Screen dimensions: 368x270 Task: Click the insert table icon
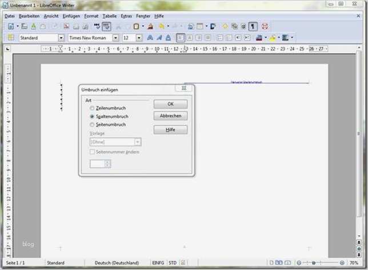click(200, 26)
